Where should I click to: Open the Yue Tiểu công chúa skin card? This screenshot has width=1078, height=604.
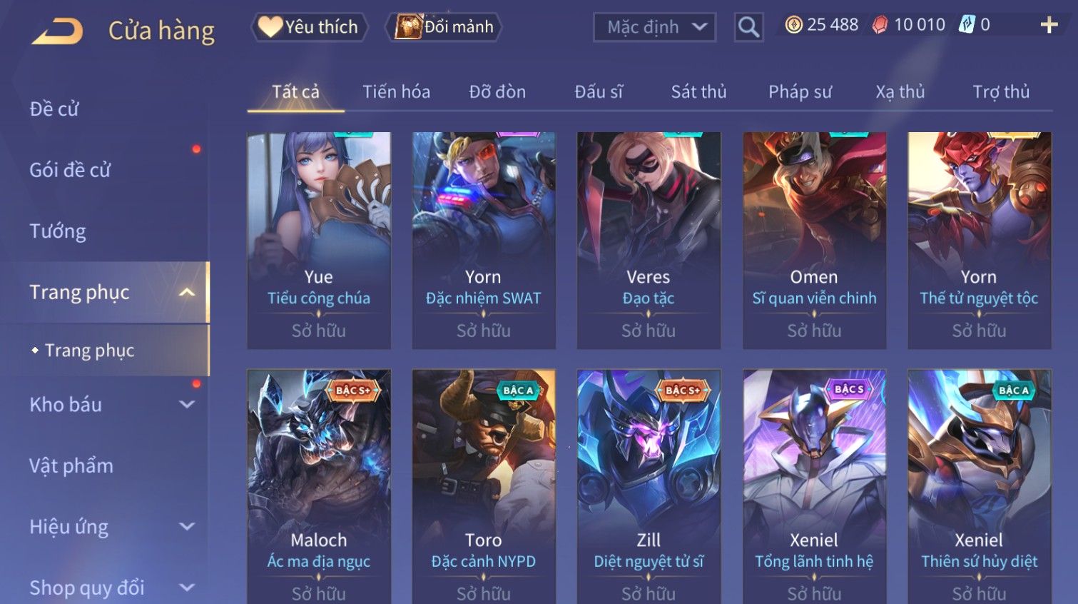tap(319, 240)
